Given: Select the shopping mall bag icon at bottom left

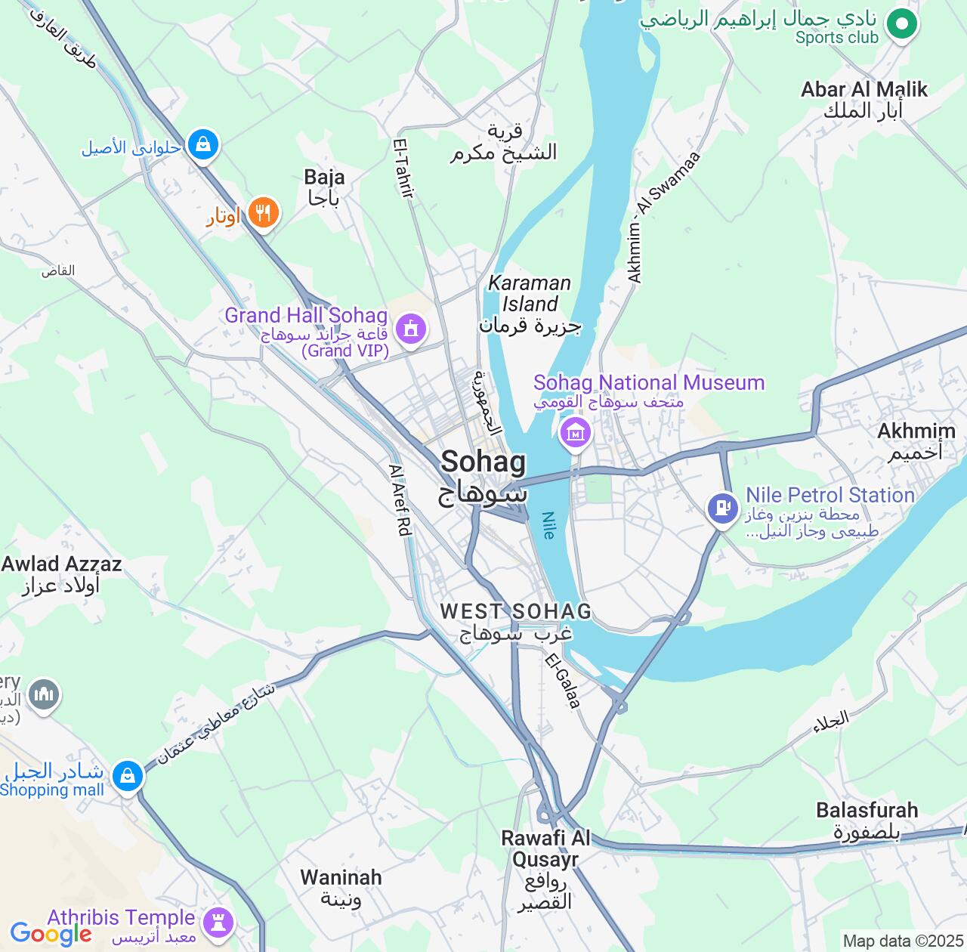Looking at the screenshot, I should pos(128,777).
